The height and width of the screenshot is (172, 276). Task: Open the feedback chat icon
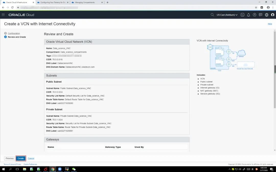[x=260, y=15]
